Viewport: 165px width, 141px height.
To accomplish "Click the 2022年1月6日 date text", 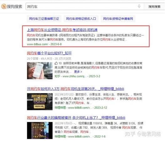I will (63, 123).
